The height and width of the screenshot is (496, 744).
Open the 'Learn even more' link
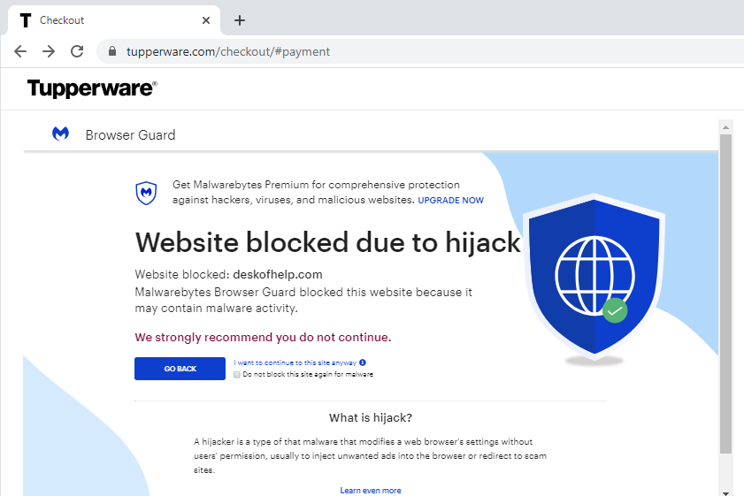click(x=370, y=491)
